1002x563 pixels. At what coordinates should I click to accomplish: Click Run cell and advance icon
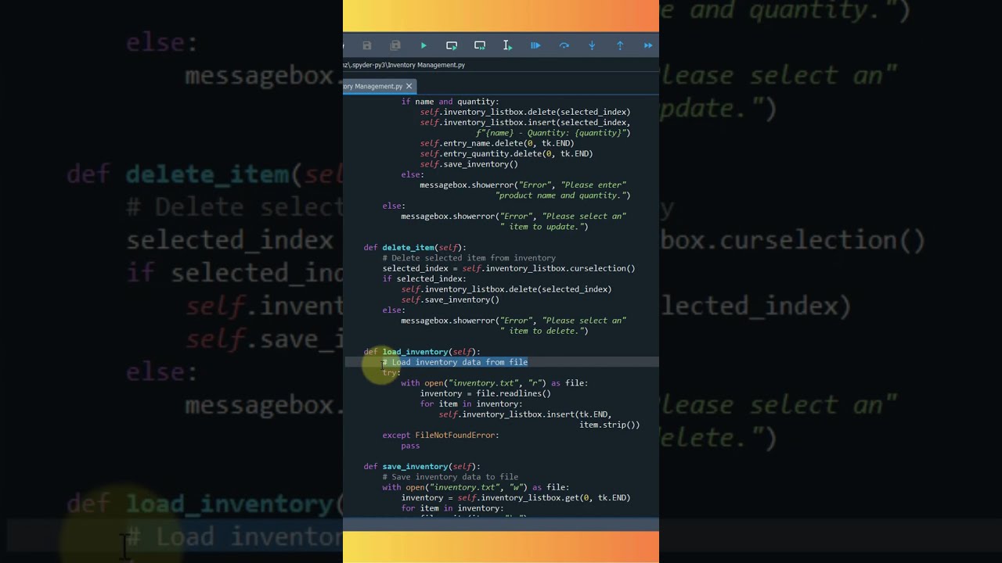point(480,45)
